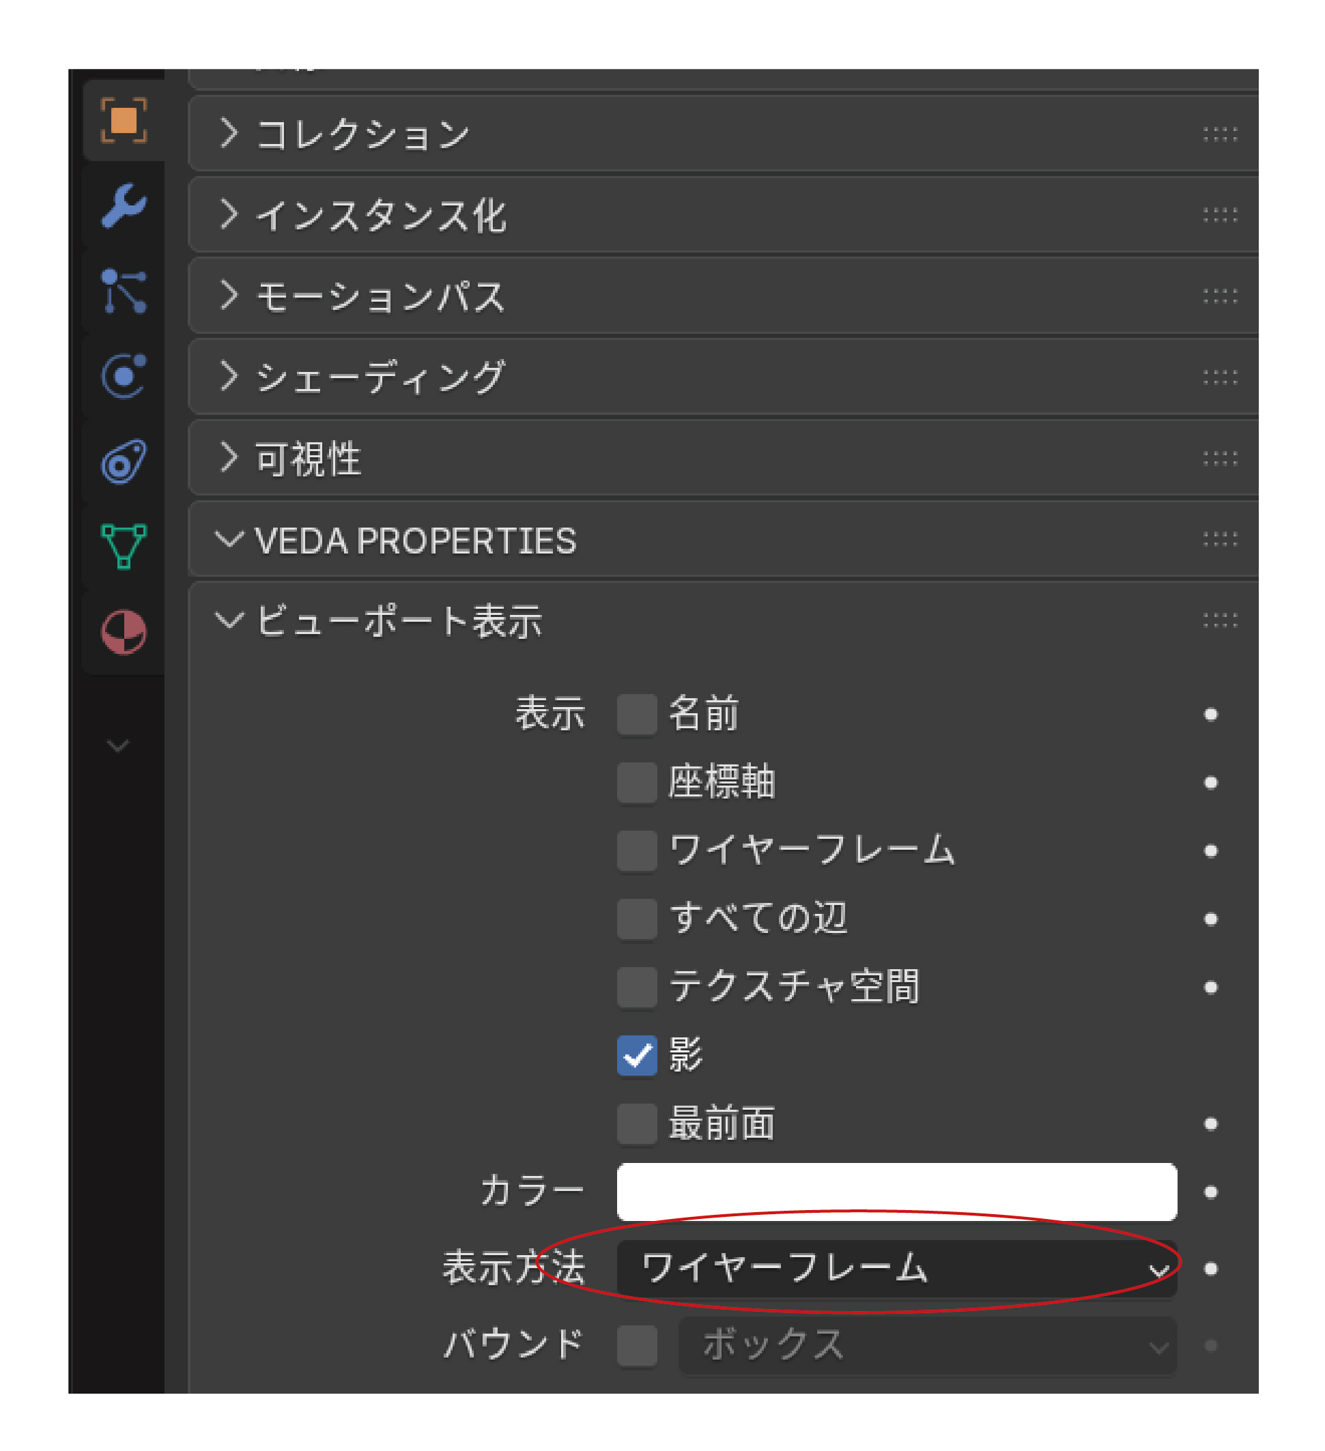The height and width of the screenshot is (1451, 1325).
Task: Expand the シェーディング panel header
Action: (x=380, y=377)
